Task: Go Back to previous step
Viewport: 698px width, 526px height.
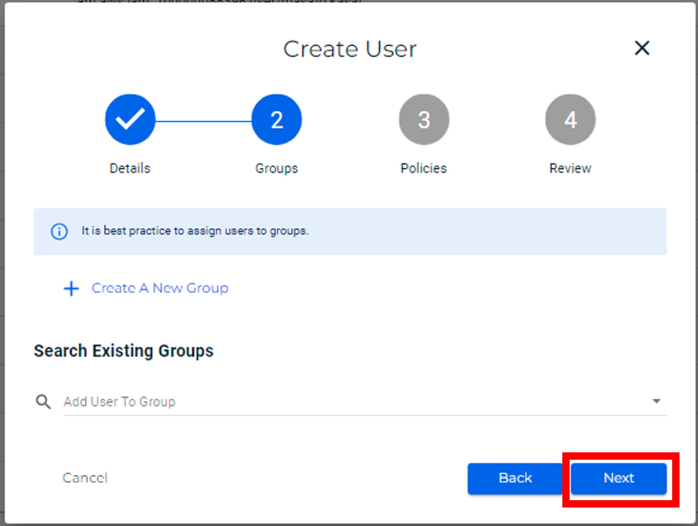Action: coord(515,478)
